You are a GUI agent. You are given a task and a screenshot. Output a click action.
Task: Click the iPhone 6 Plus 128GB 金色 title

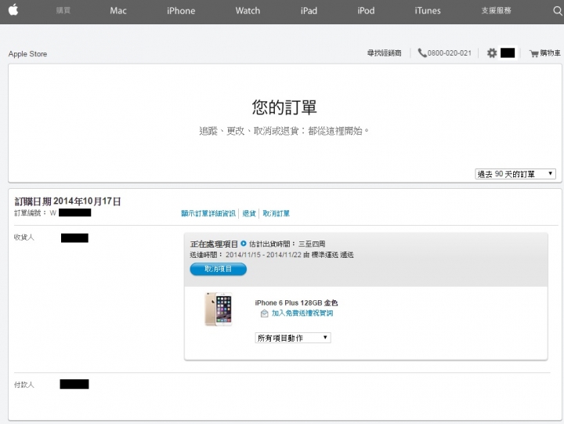(296, 303)
